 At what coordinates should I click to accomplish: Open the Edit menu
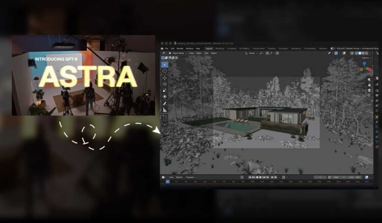(173, 49)
